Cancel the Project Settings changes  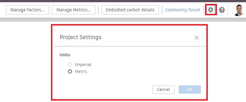point(163,90)
